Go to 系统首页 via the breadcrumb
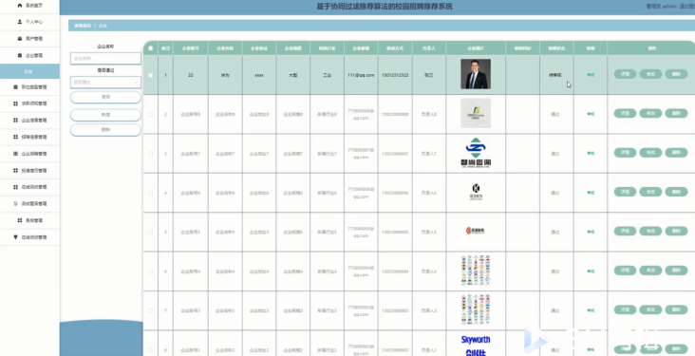The height and width of the screenshot is (356, 695). coord(83,26)
